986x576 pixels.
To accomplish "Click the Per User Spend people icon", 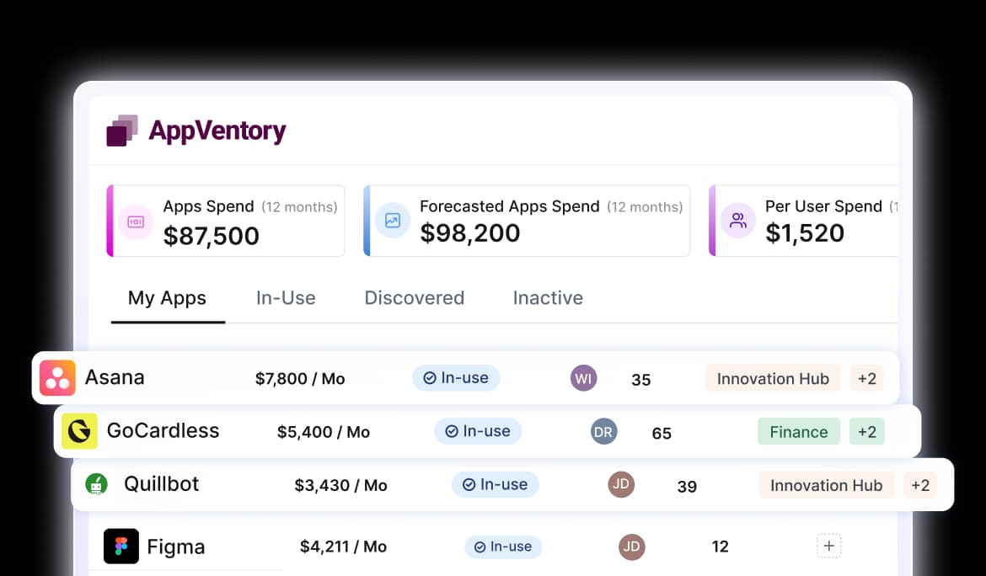I will tap(737, 221).
